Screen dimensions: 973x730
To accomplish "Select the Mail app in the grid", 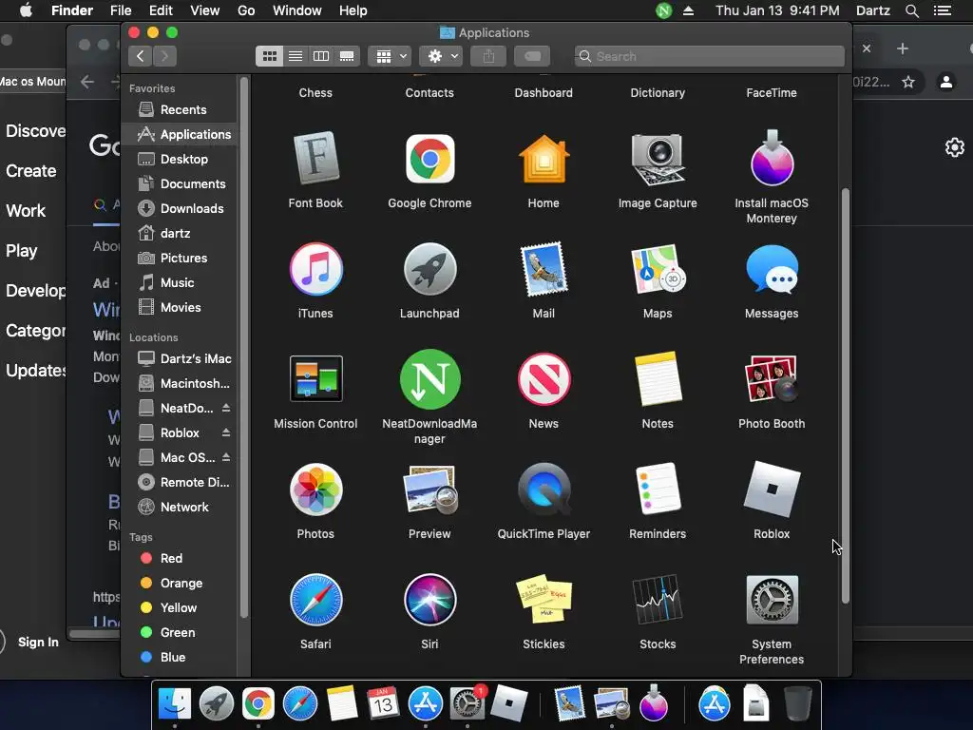I will (544, 269).
